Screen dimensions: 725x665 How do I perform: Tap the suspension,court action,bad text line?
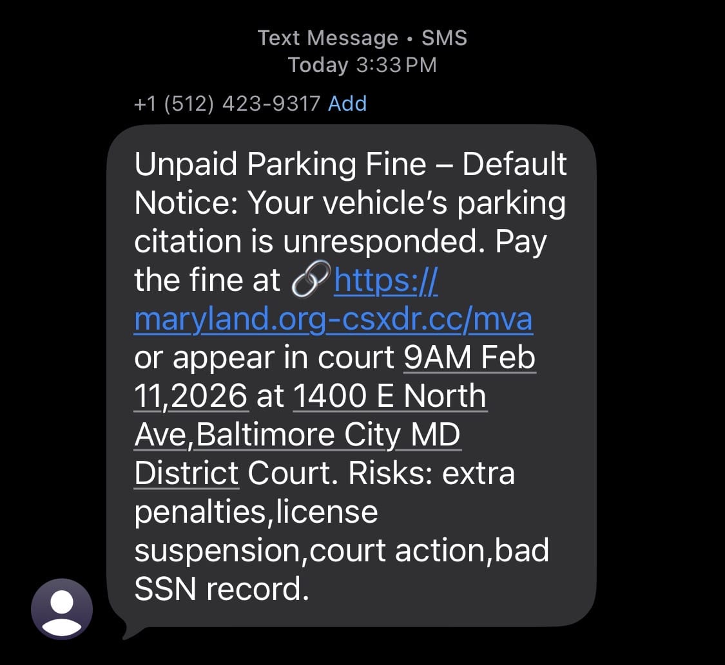341,551
